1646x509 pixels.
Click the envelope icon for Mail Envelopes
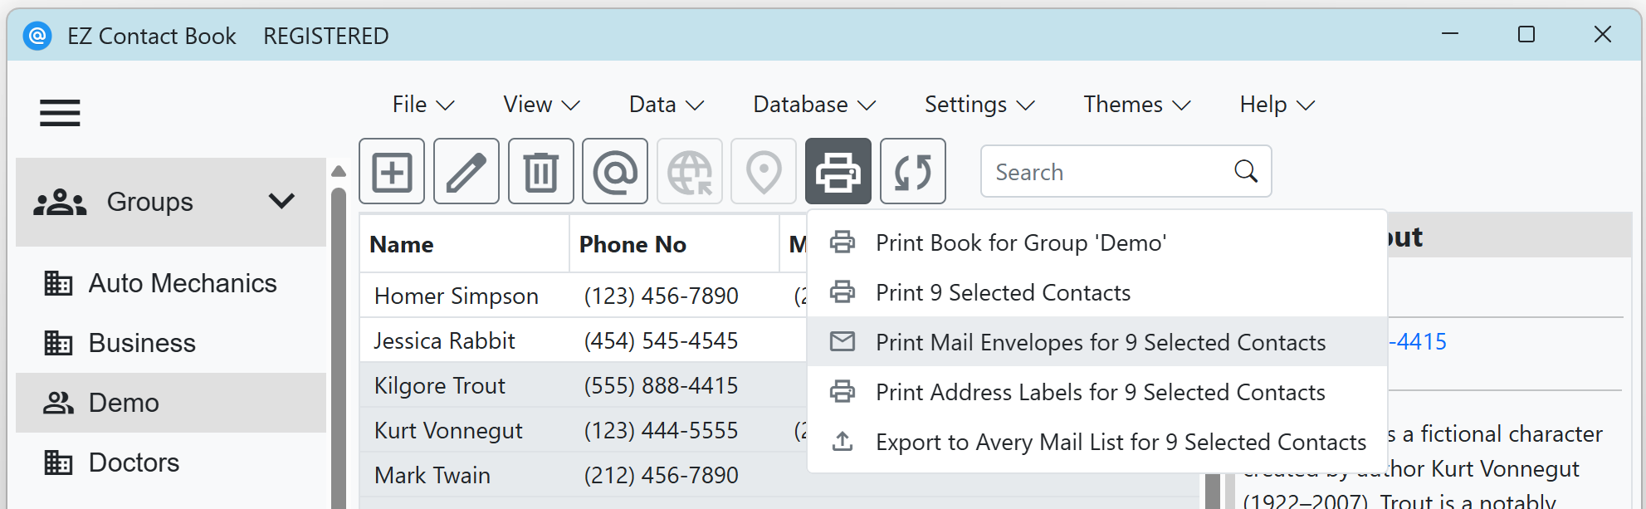[843, 341]
